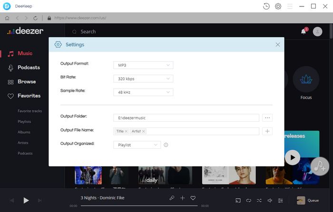Viewport: 333px width, 212px height.
Task: Favorite the track 3 Nights
Action: tap(193, 198)
